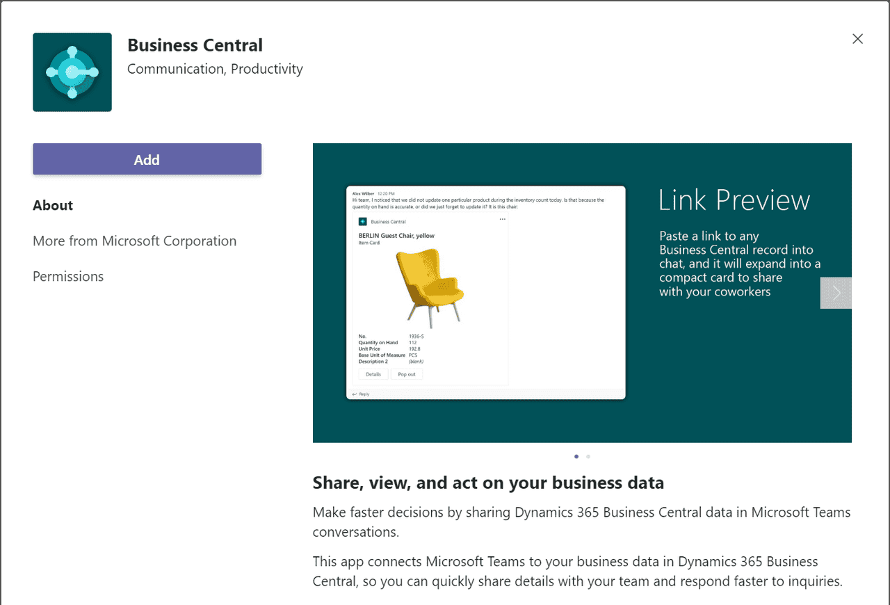The image size is (890, 605).
Task: Click small Business Central icon in card
Action: [362, 222]
